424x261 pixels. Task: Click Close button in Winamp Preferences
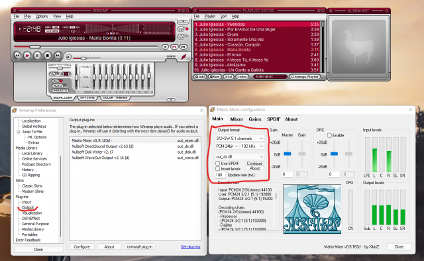point(38,249)
